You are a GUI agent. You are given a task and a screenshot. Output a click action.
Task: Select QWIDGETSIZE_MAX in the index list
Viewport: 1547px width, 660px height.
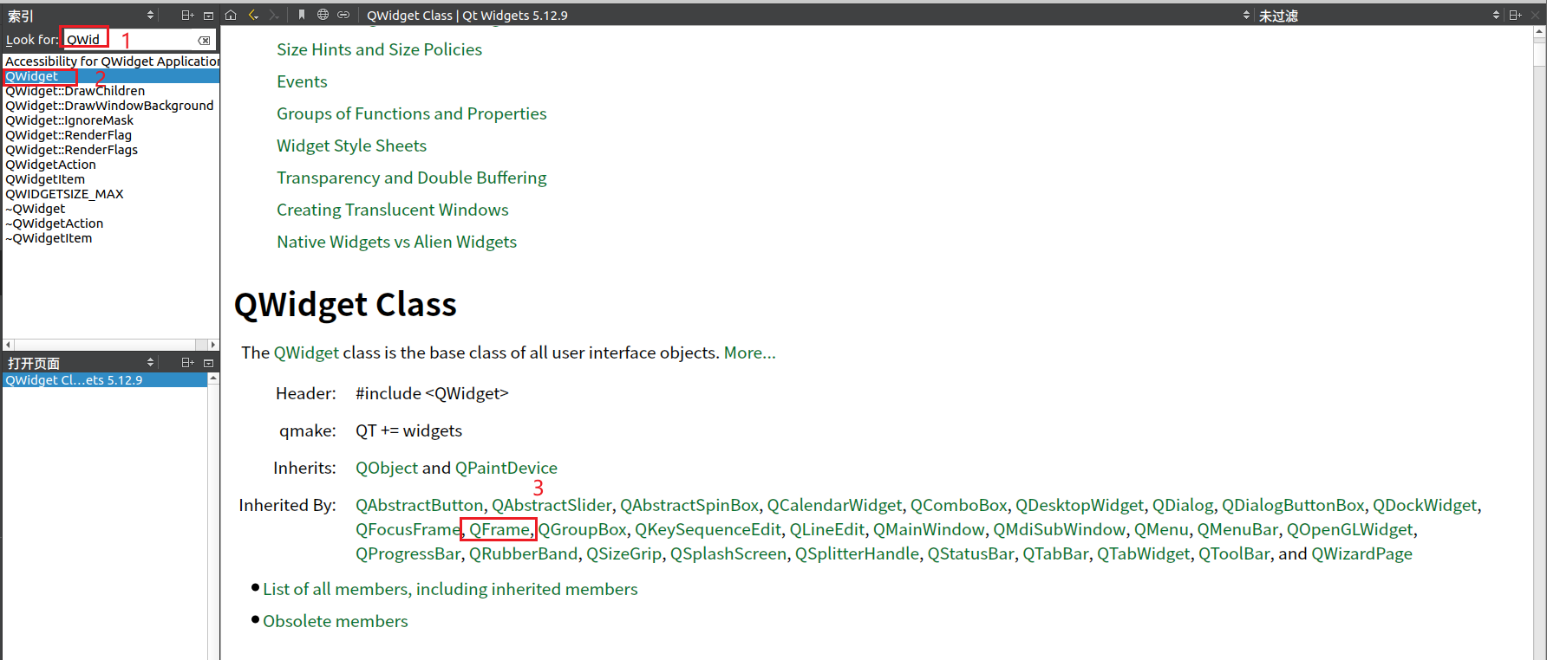(112, 194)
